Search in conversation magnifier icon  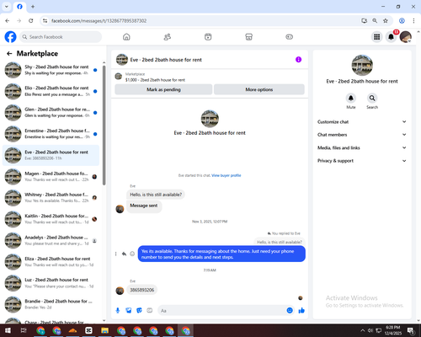(372, 98)
